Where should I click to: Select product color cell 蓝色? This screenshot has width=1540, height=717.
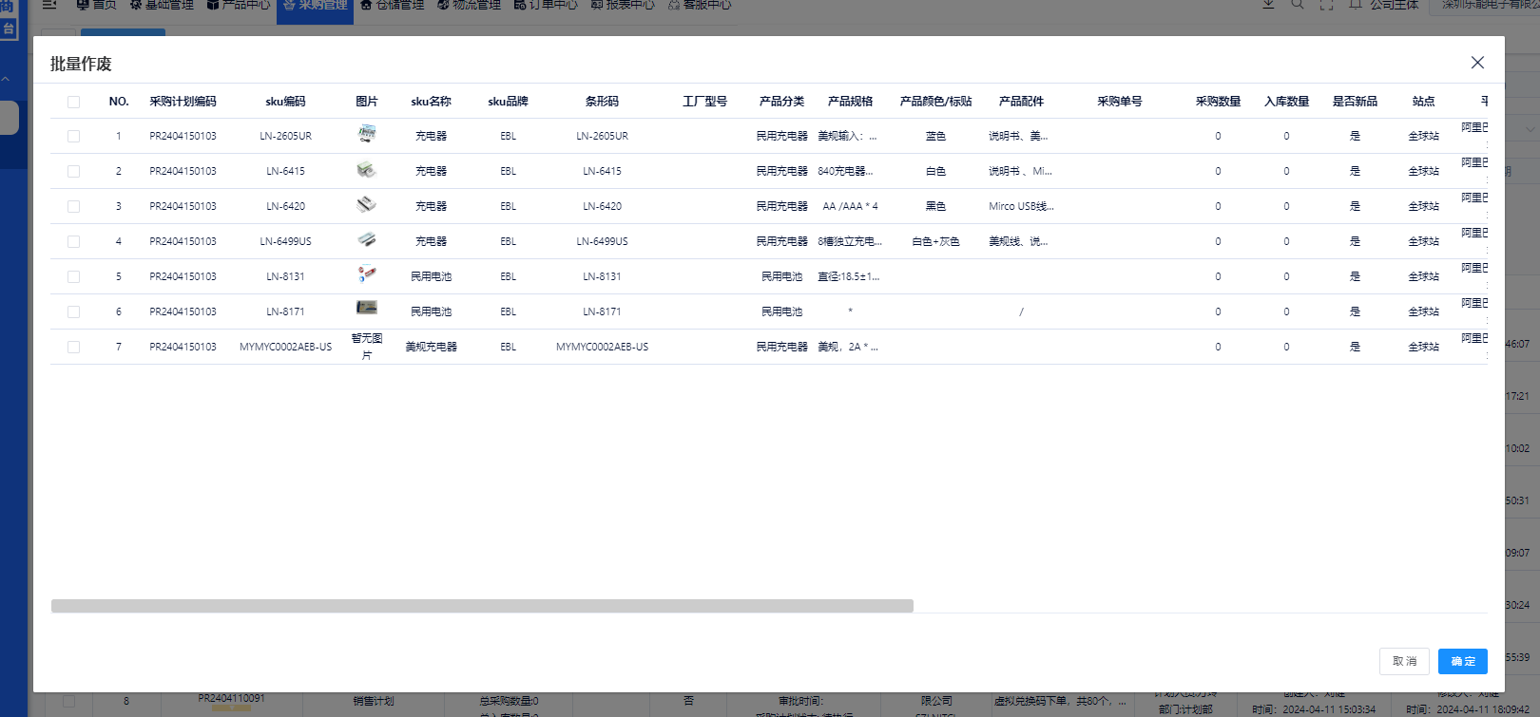tap(935, 137)
